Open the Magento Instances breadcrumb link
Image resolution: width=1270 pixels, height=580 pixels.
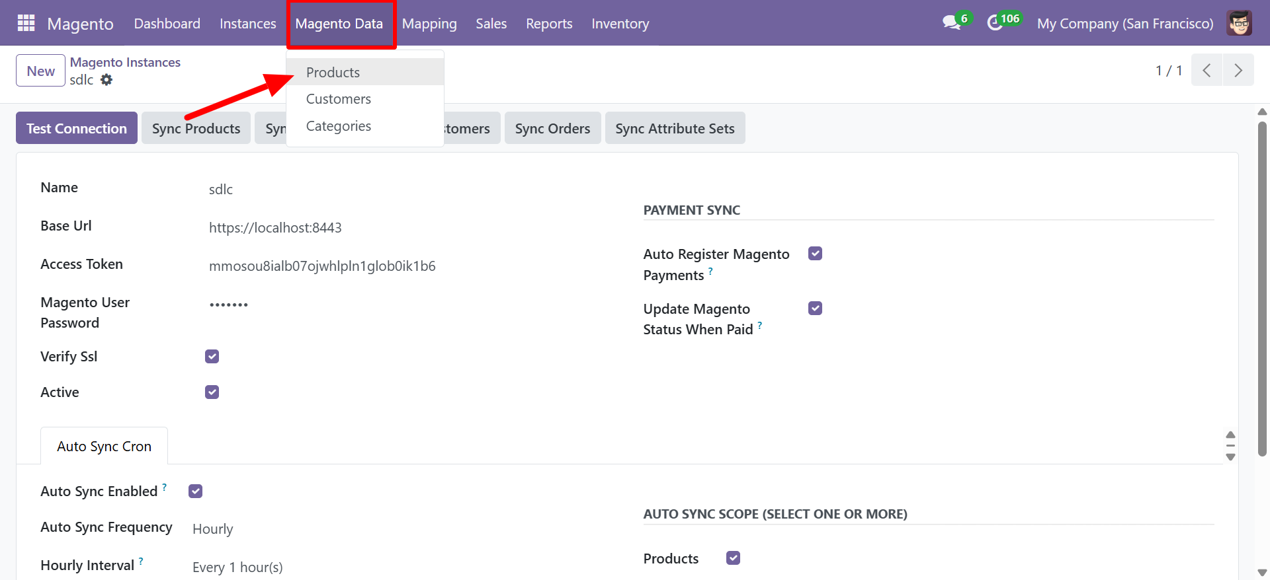[125, 62]
